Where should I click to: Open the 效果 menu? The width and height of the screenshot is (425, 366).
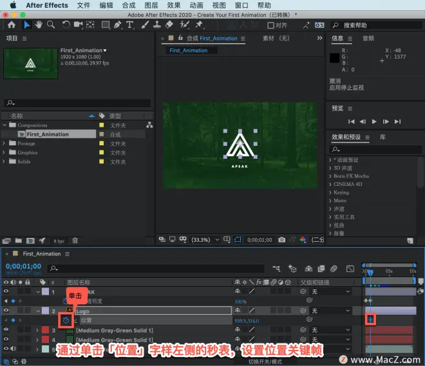click(x=174, y=5)
